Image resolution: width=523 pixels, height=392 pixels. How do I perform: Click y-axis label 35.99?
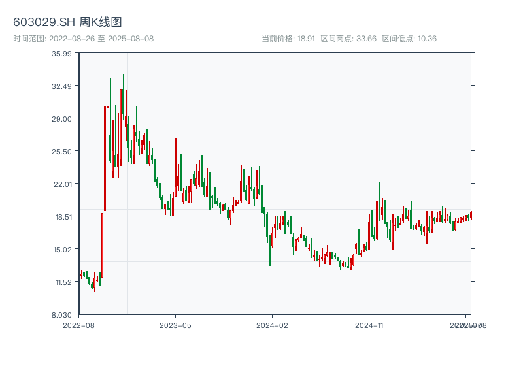tap(61, 54)
